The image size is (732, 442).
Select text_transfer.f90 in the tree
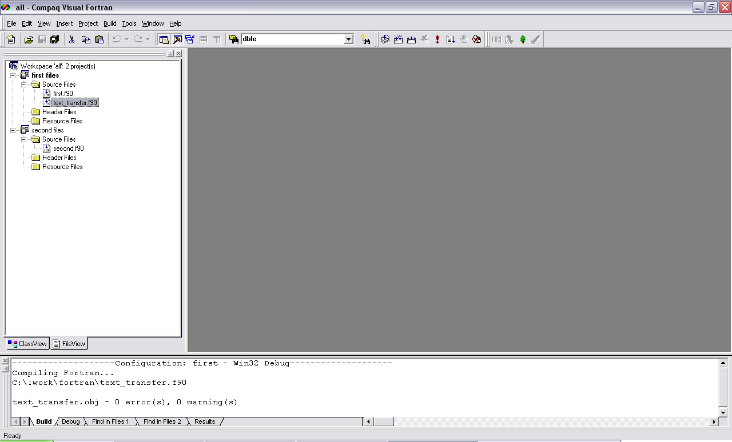coord(75,103)
